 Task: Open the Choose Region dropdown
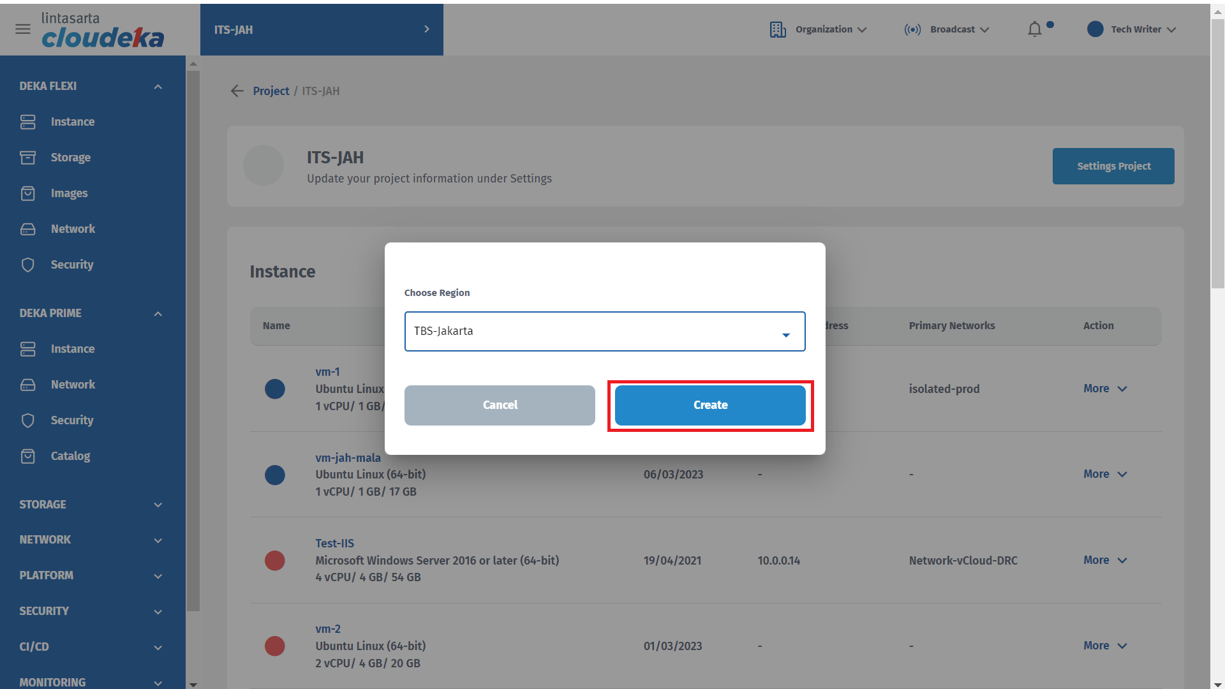(604, 331)
